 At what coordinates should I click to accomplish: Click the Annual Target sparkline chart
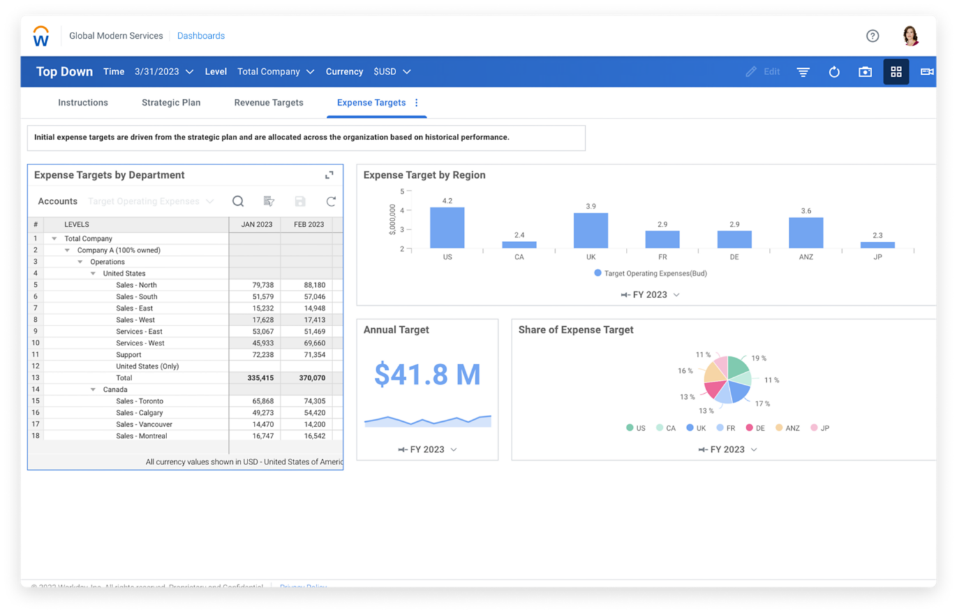tap(427, 420)
